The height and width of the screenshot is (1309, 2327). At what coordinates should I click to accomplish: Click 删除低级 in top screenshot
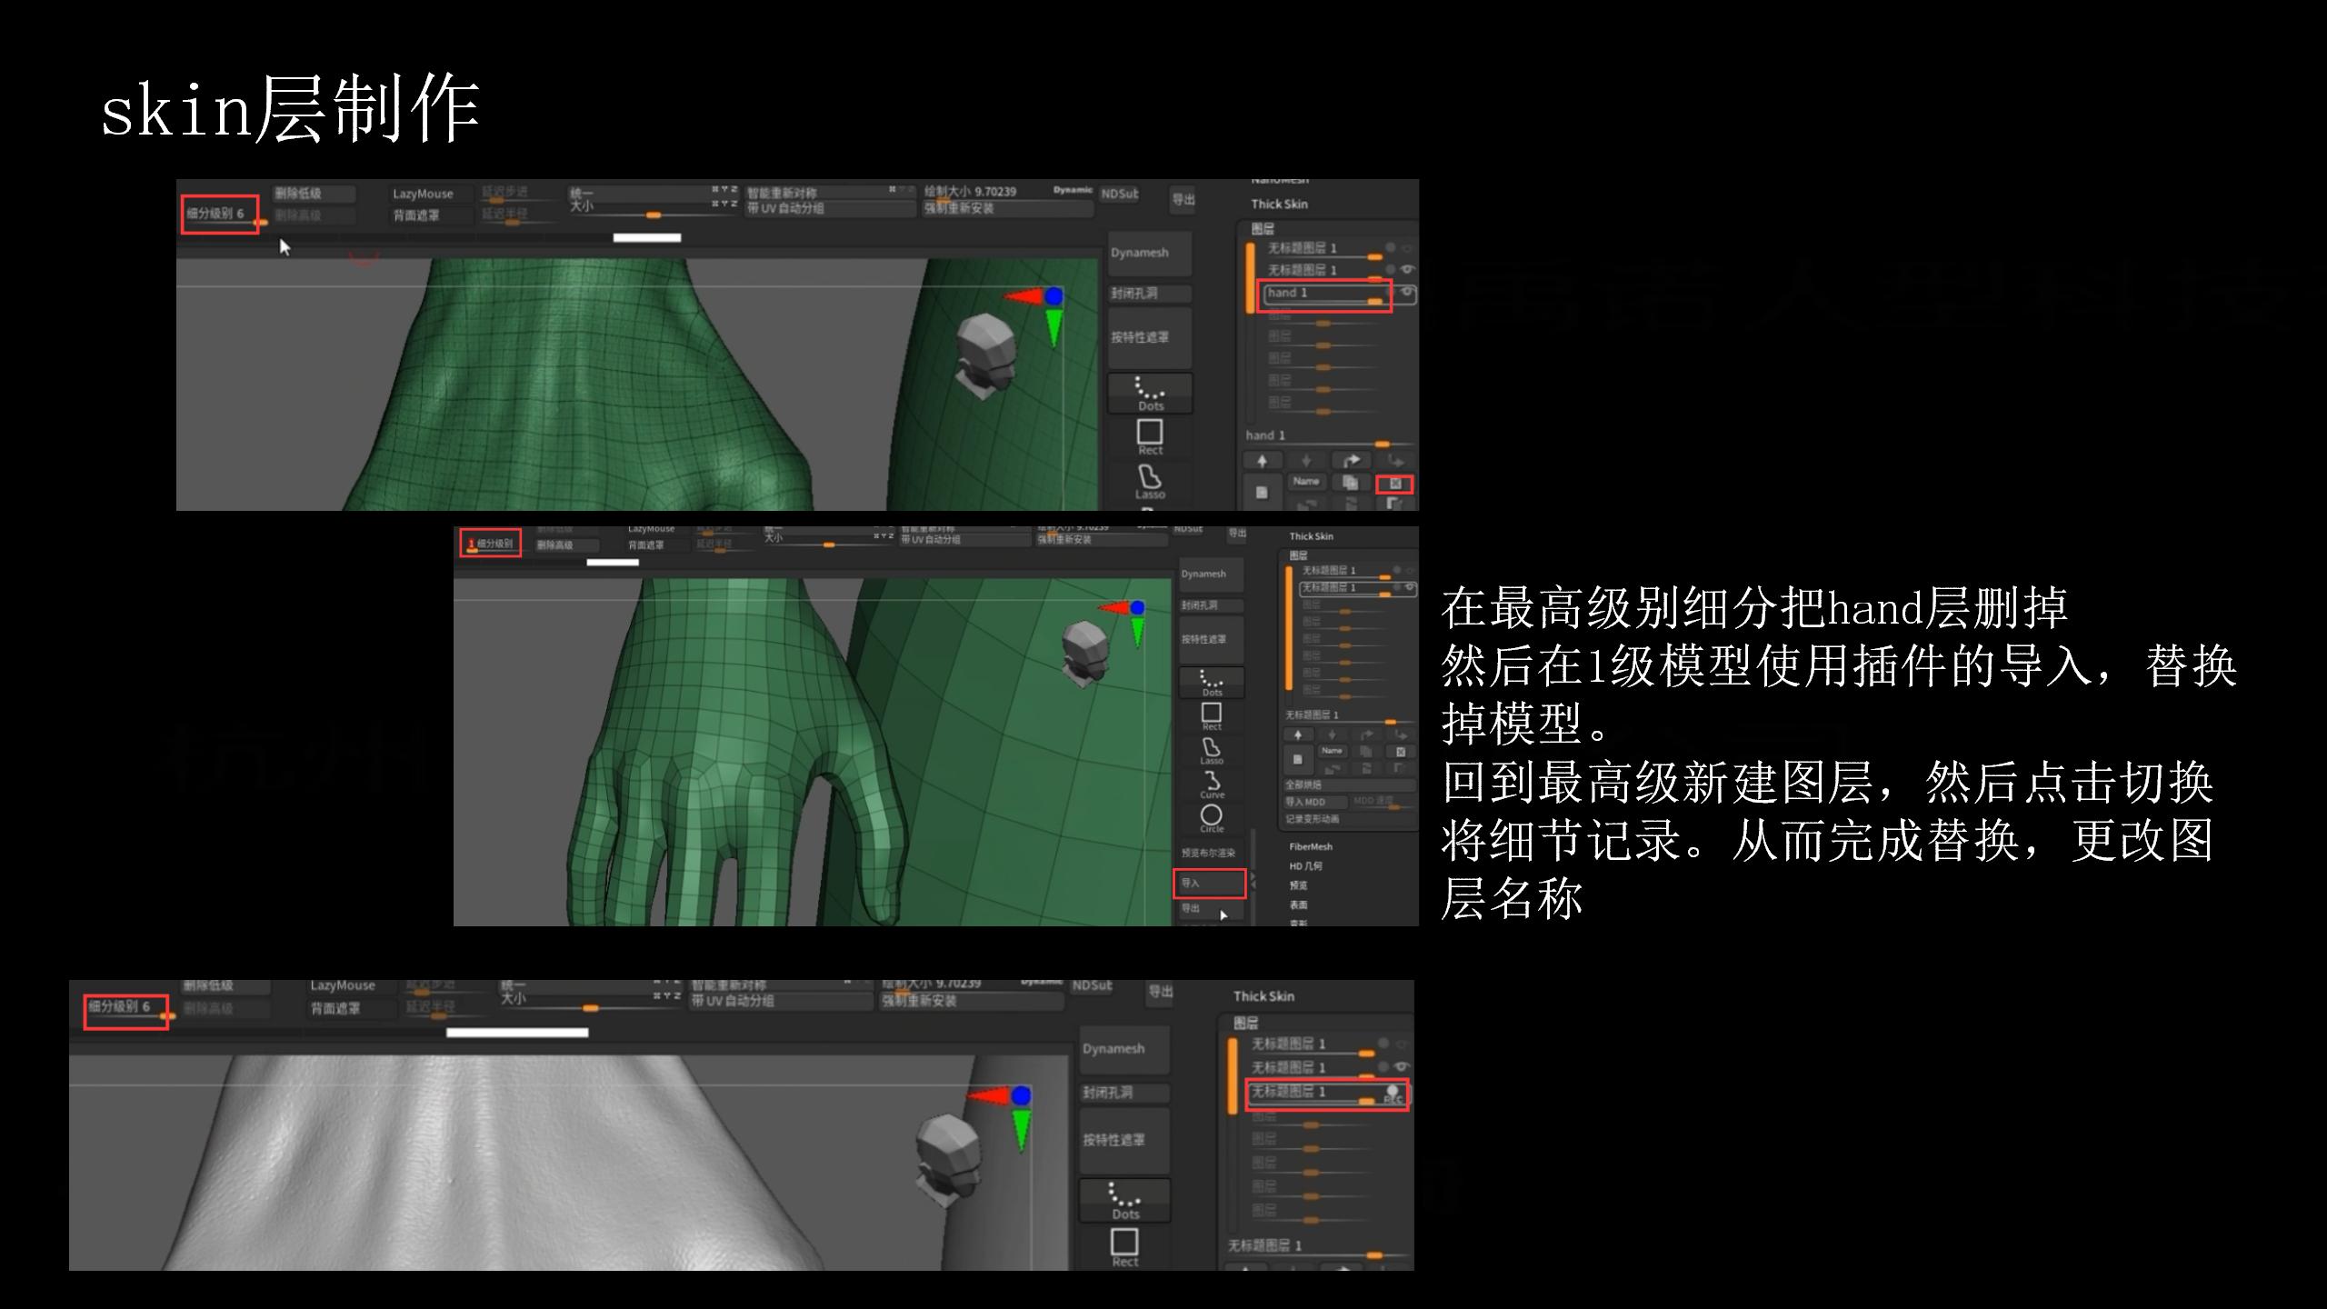click(315, 194)
